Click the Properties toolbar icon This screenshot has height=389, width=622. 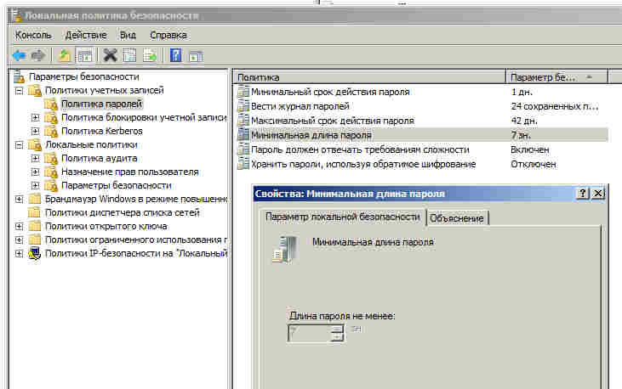[130, 56]
